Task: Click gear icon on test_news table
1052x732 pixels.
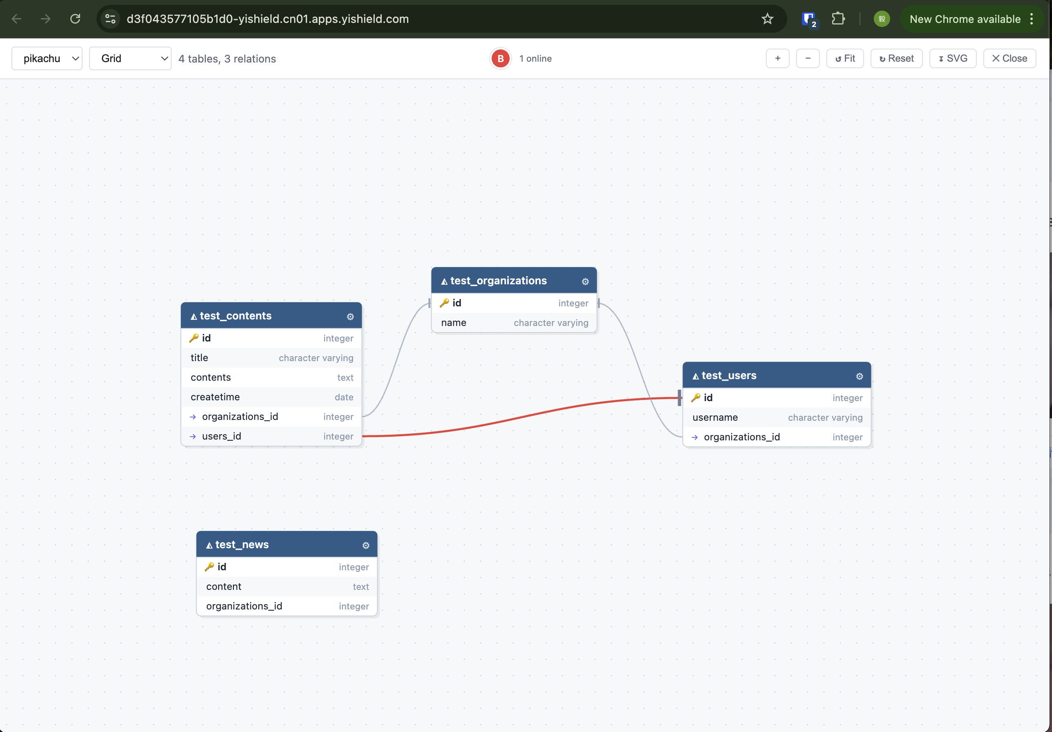Action: (366, 545)
